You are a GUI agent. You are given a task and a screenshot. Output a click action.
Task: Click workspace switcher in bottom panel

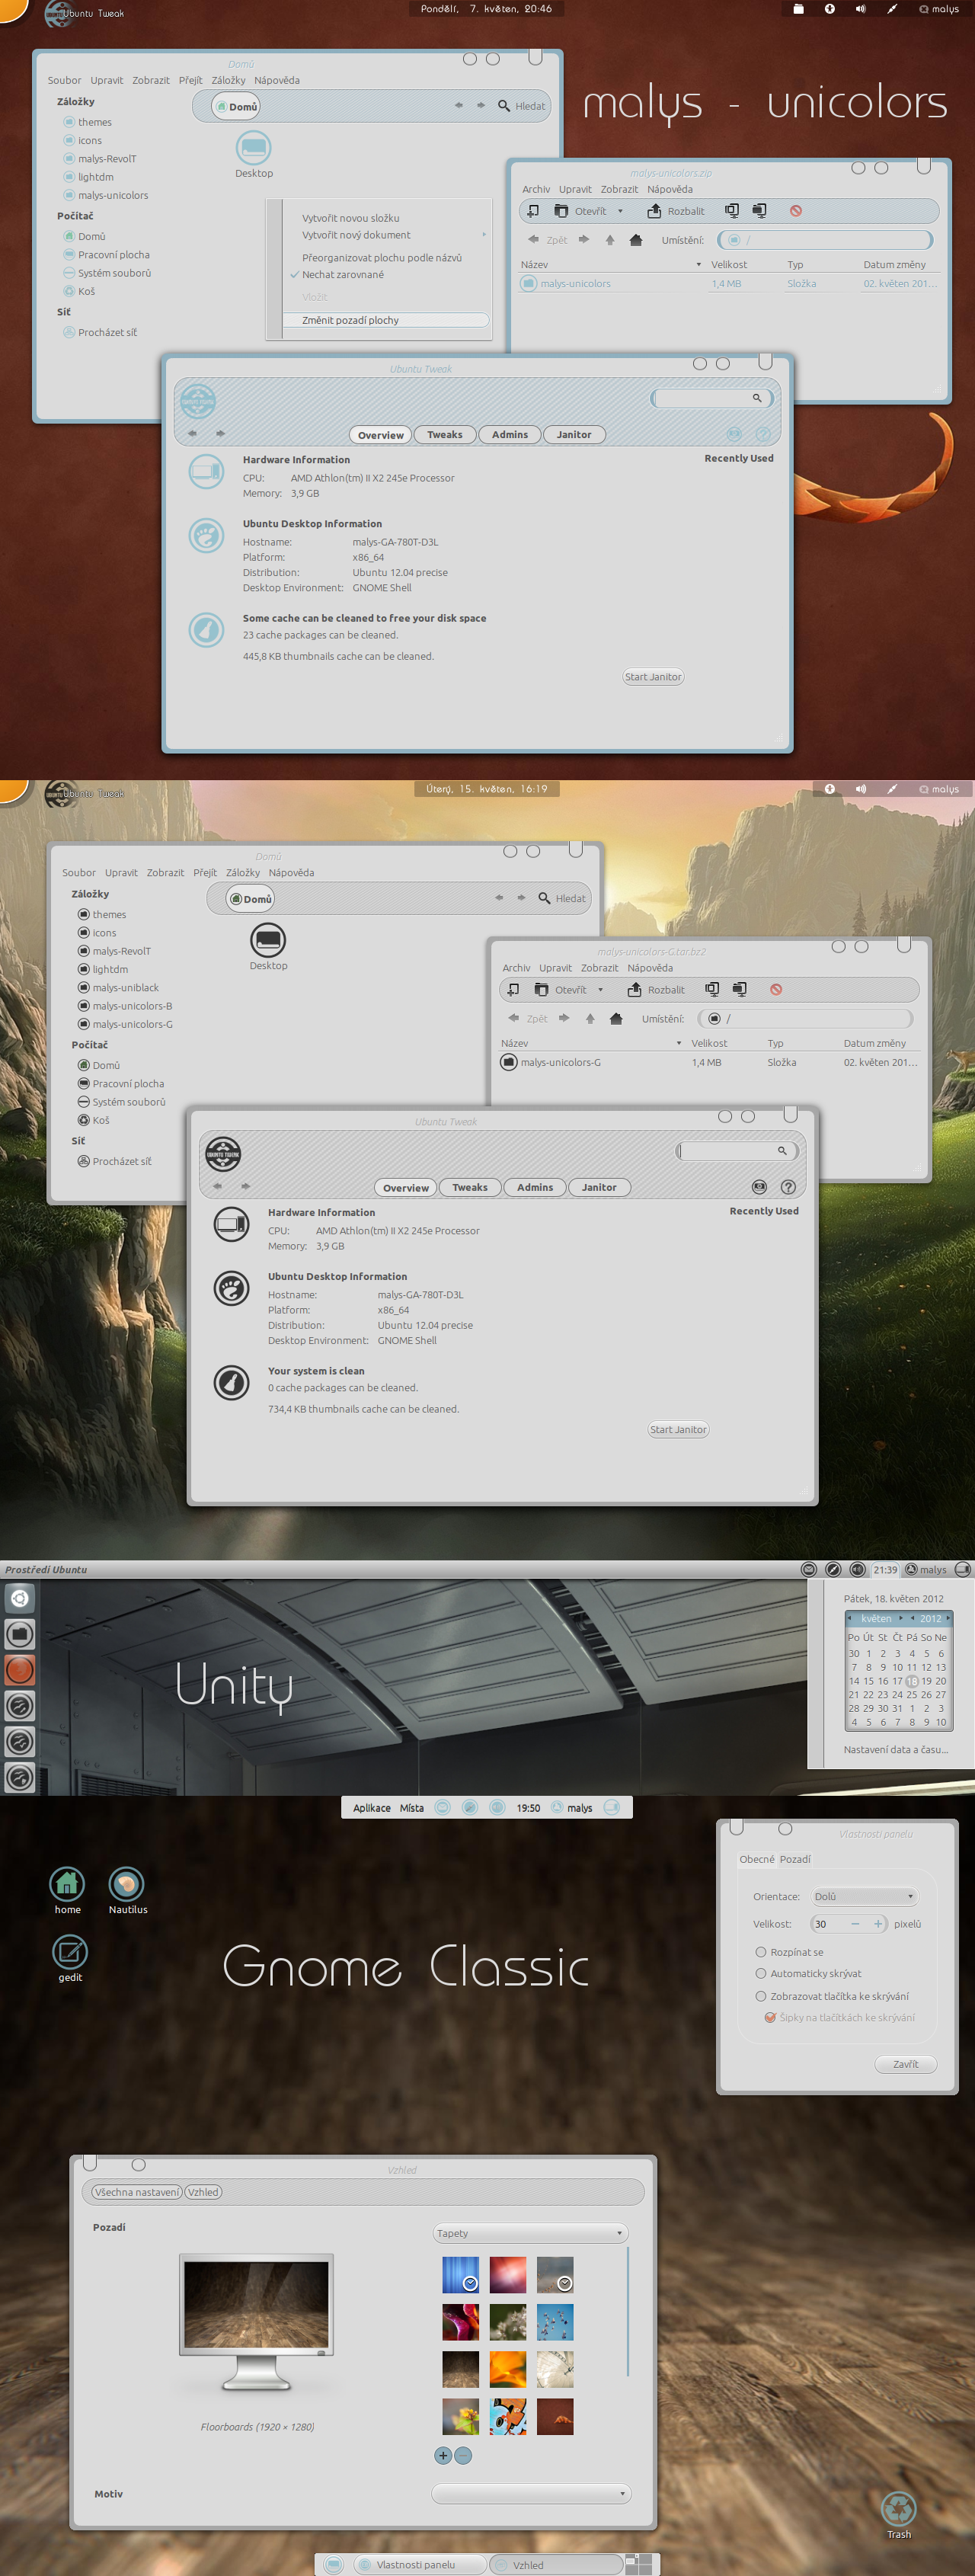coord(638,2564)
